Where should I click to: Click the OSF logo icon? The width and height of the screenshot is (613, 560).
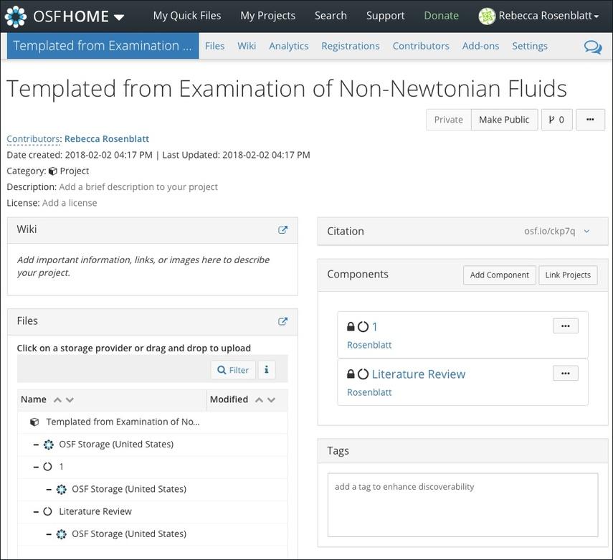tap(16, 16)
